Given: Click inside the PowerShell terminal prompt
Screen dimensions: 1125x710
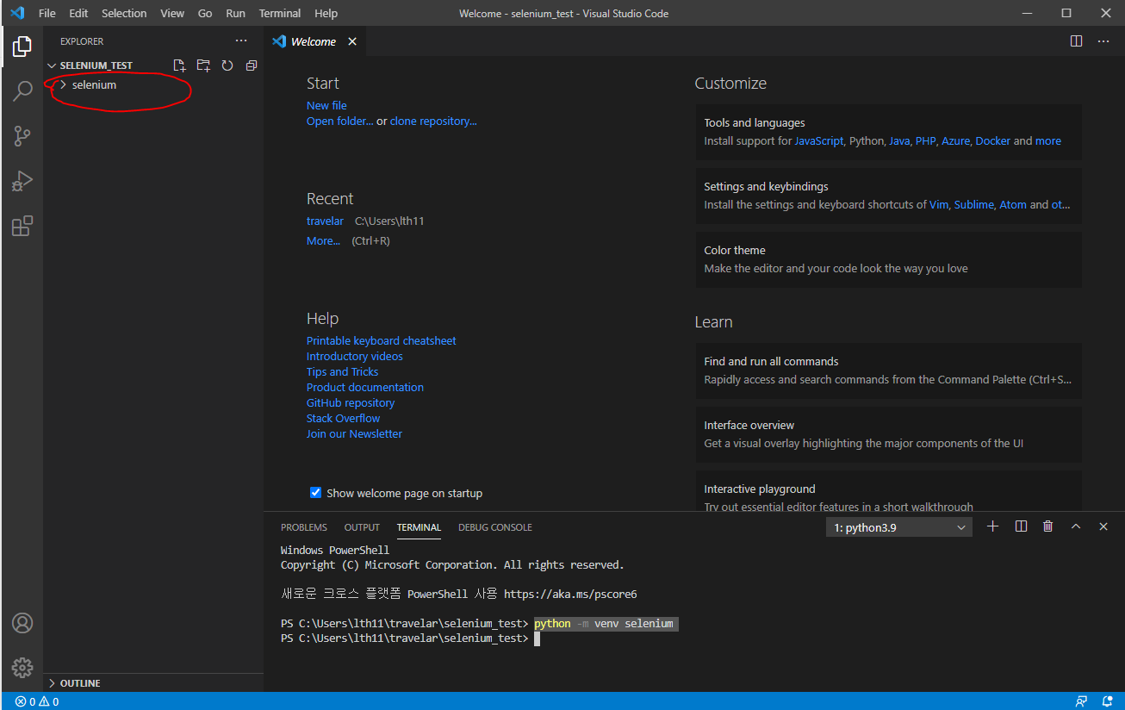Looking at the screenshot, I should 537,638.
